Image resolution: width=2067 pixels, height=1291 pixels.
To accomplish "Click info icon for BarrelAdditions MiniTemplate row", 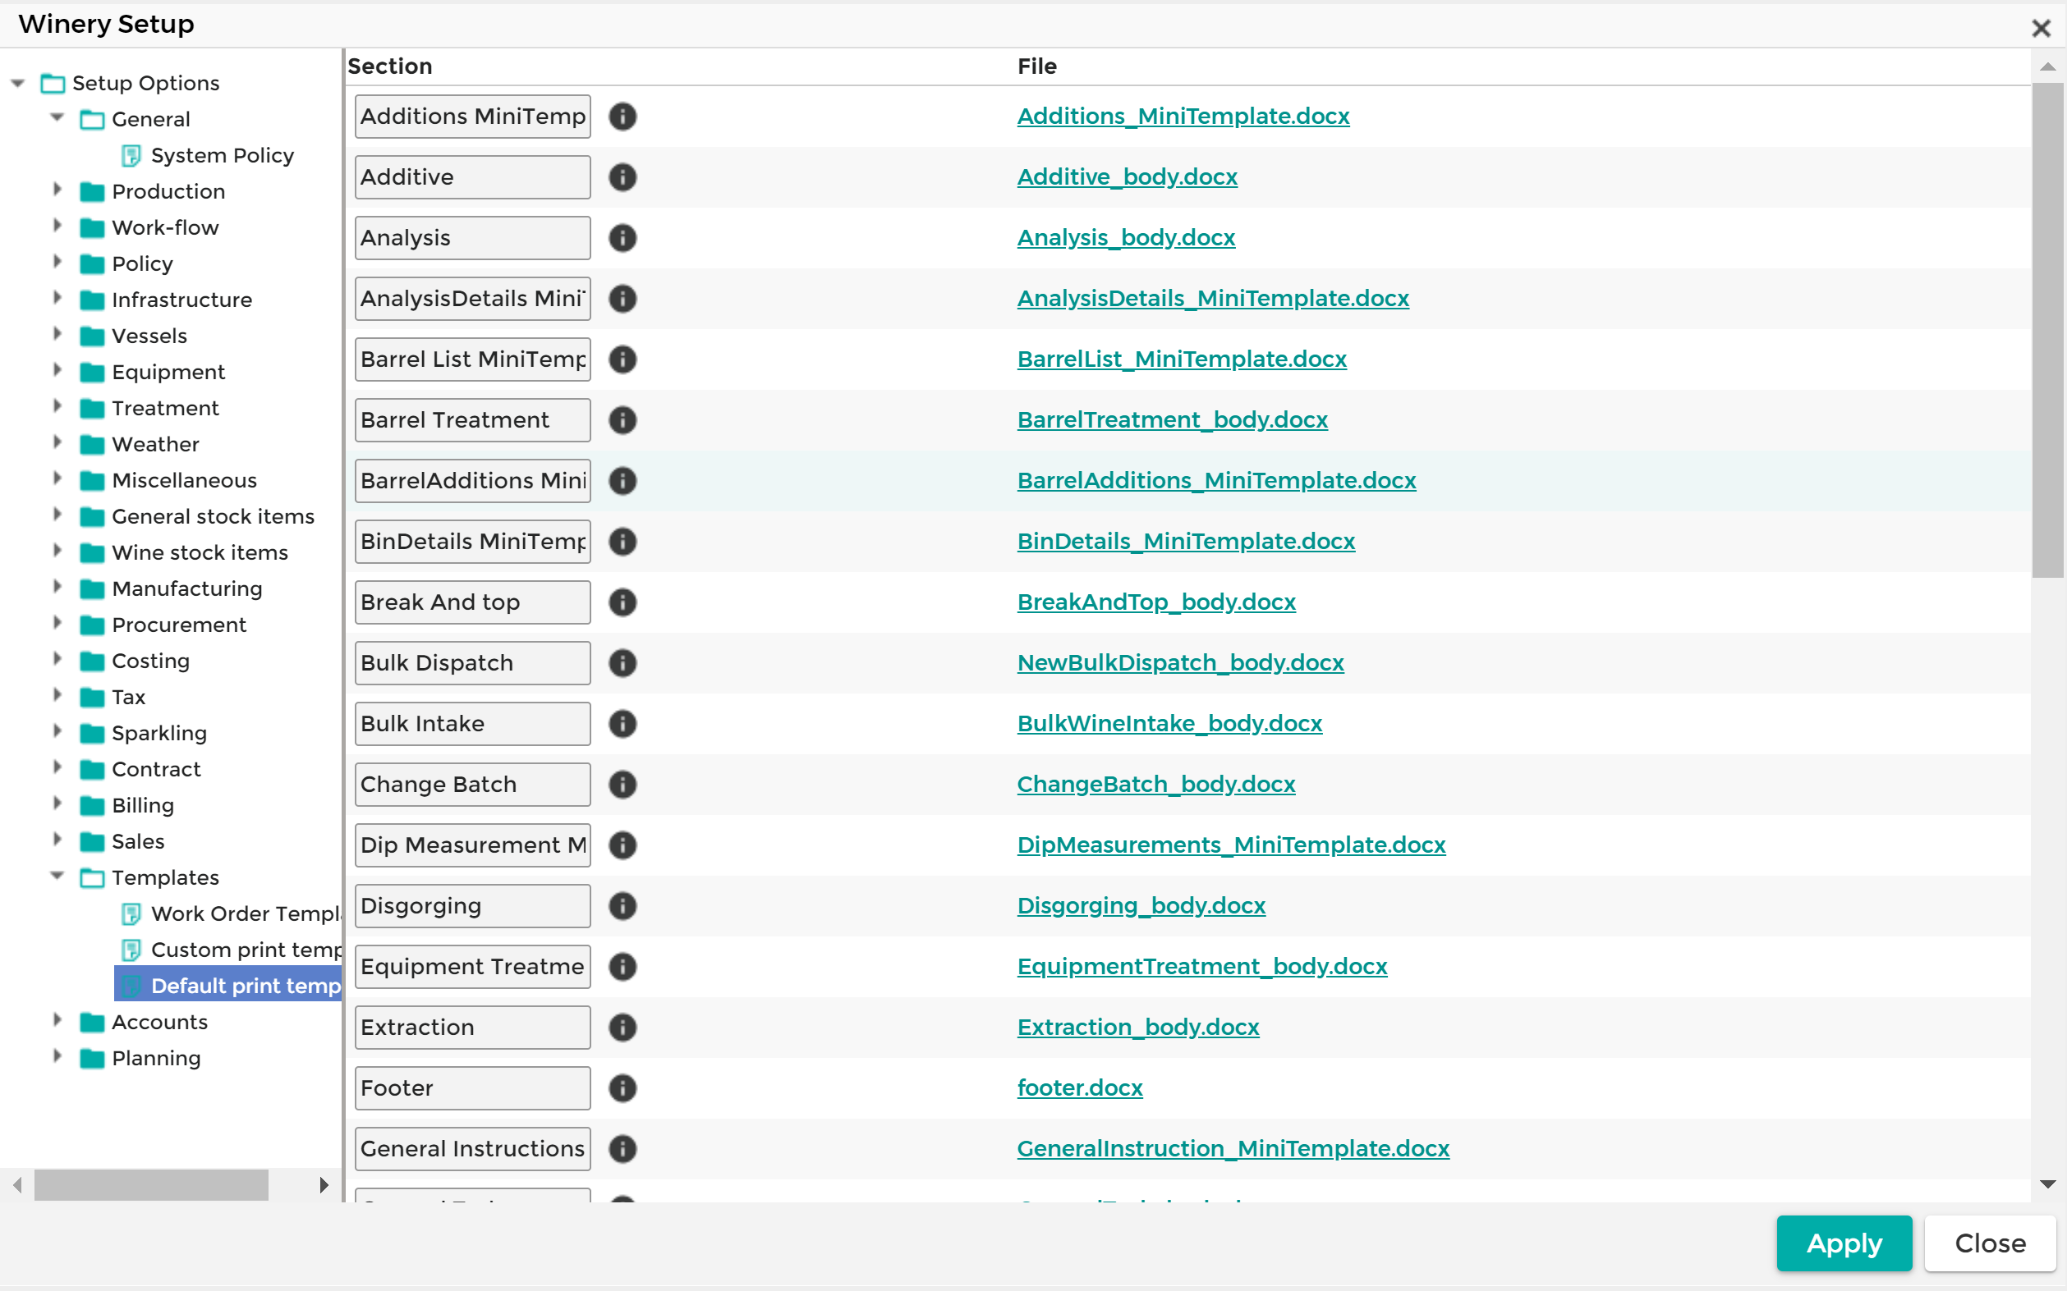I will [622, 481].
